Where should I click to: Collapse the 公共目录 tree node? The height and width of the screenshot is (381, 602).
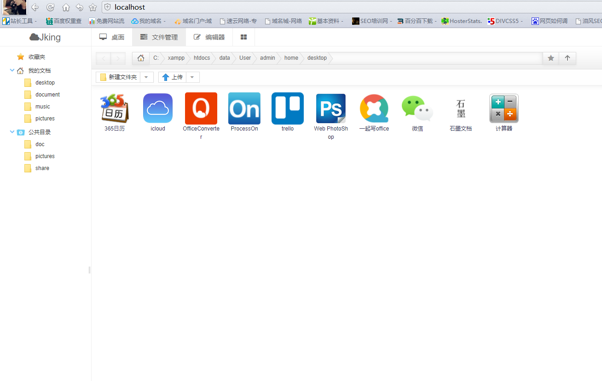(x=12, y=132)
